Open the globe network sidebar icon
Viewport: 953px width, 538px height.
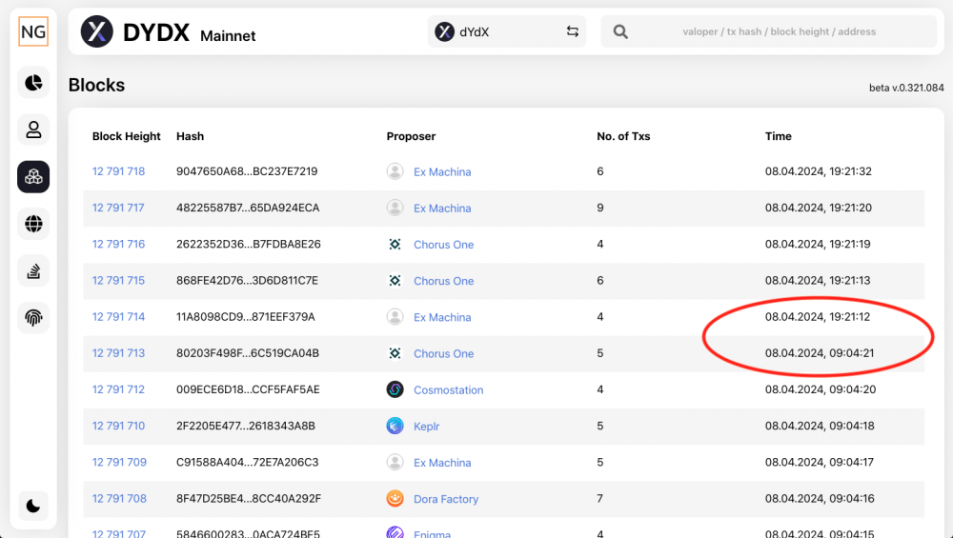(x=33, y=224)
